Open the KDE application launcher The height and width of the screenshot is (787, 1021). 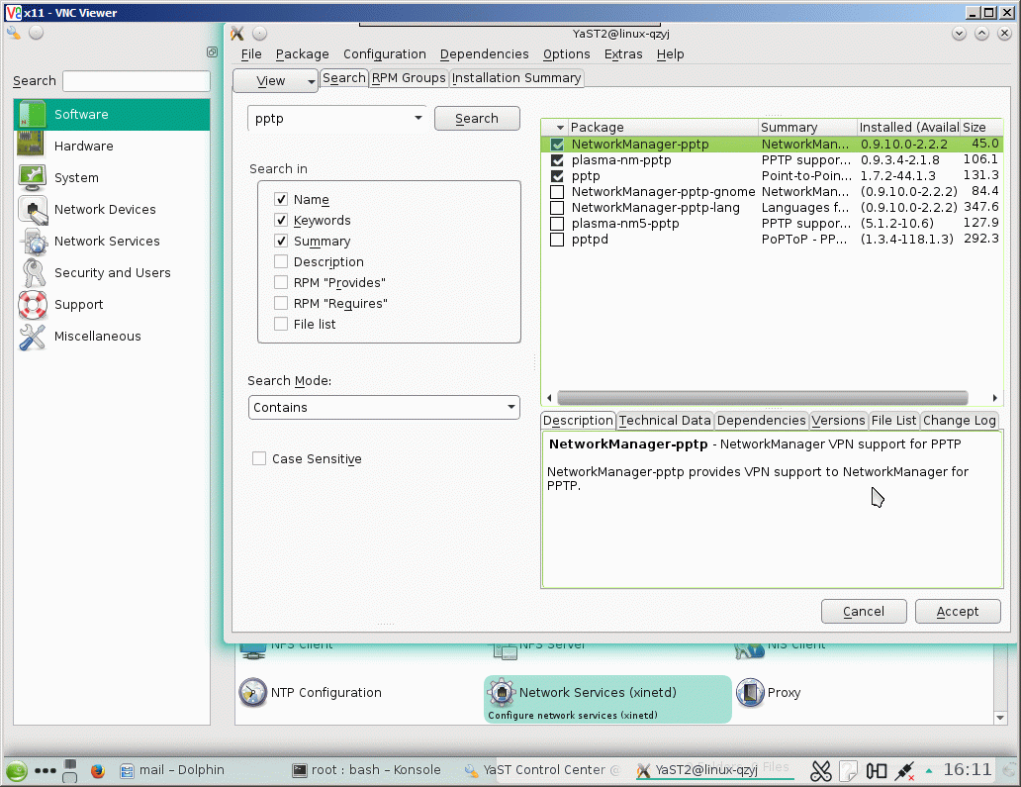point(17,771)
